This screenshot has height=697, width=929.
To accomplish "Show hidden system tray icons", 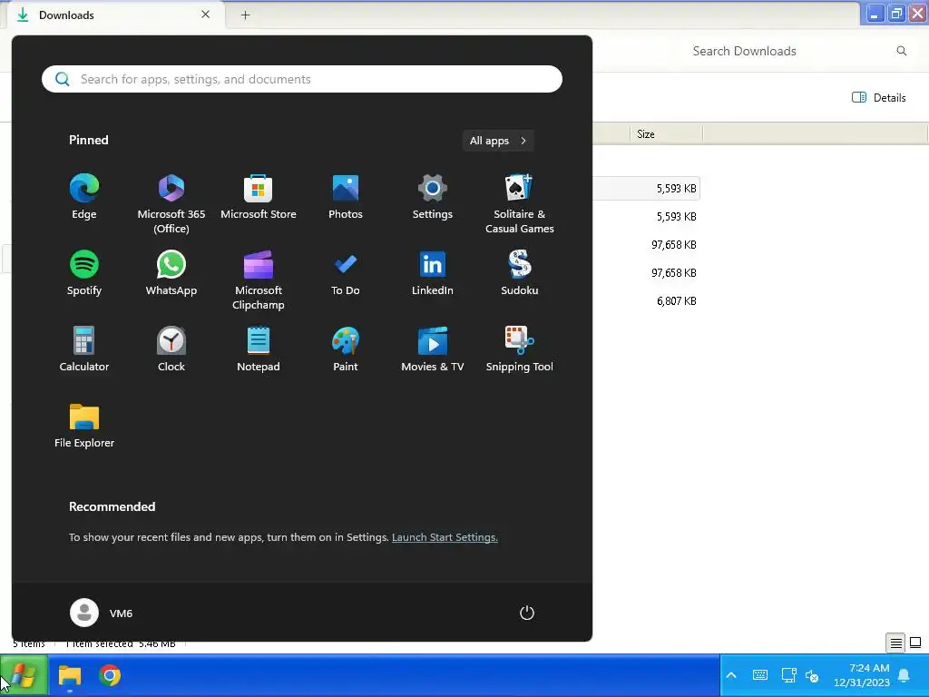I will [731, 675].
